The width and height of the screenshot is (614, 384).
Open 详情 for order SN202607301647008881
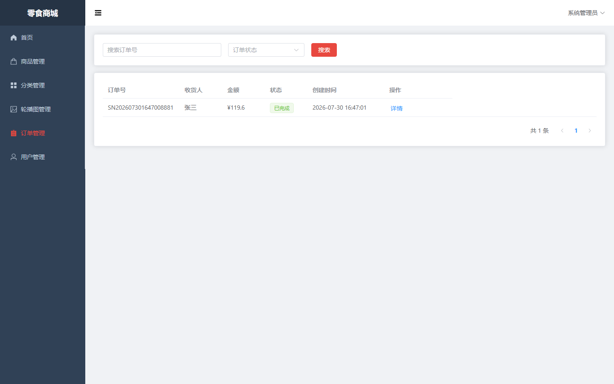tap(397, 108)
